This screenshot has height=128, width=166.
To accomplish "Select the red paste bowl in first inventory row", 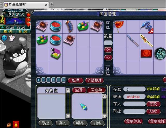I will [x=56, y=26].
